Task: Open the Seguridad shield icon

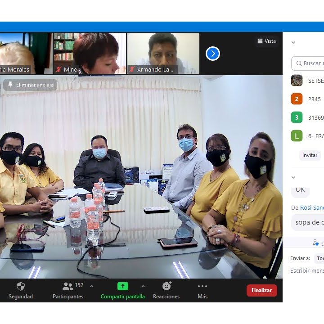Action: tap(21, 286)
